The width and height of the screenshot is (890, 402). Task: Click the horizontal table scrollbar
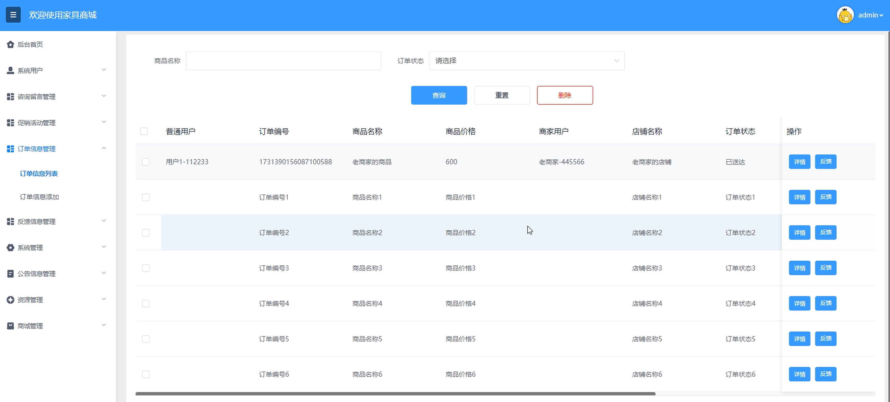[395, 393]
